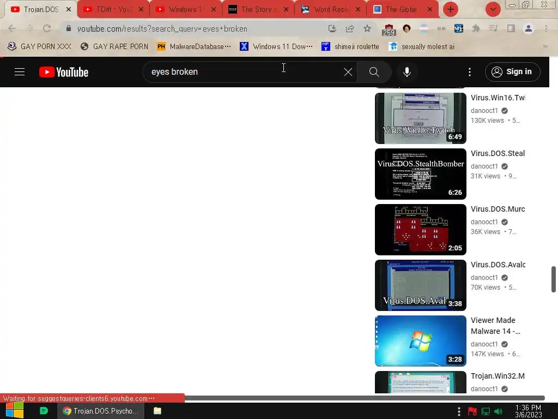Click the address bar URL
558x419 pixels.
coord(162,29)
